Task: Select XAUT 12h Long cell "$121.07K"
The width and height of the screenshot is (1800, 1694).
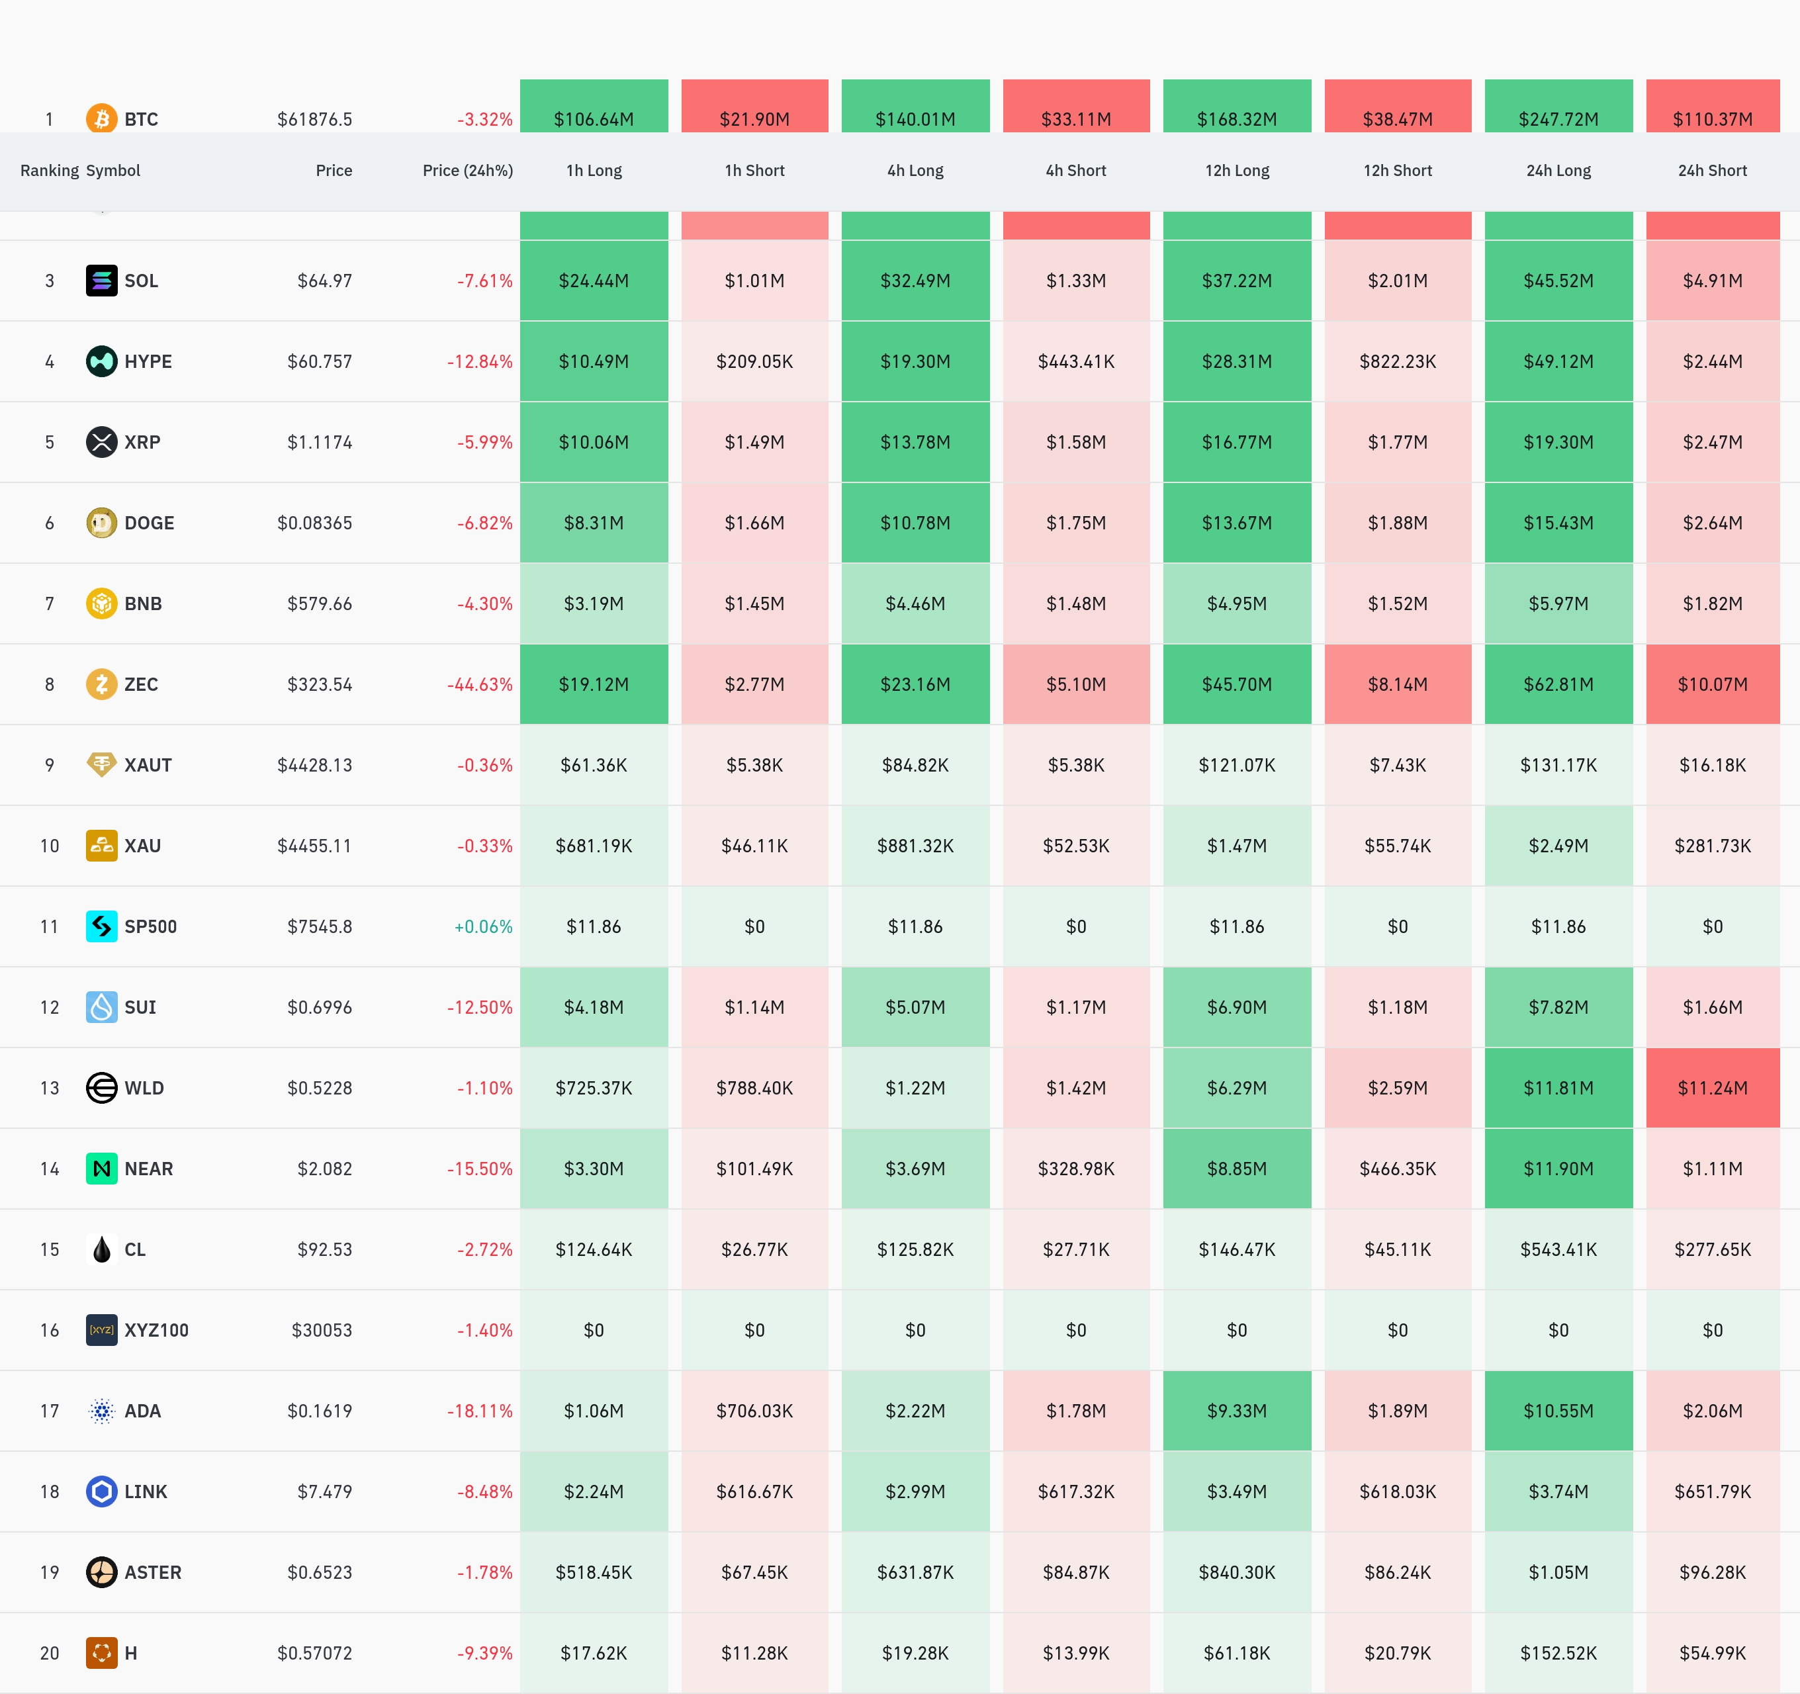Action: tap(1237, 764)
